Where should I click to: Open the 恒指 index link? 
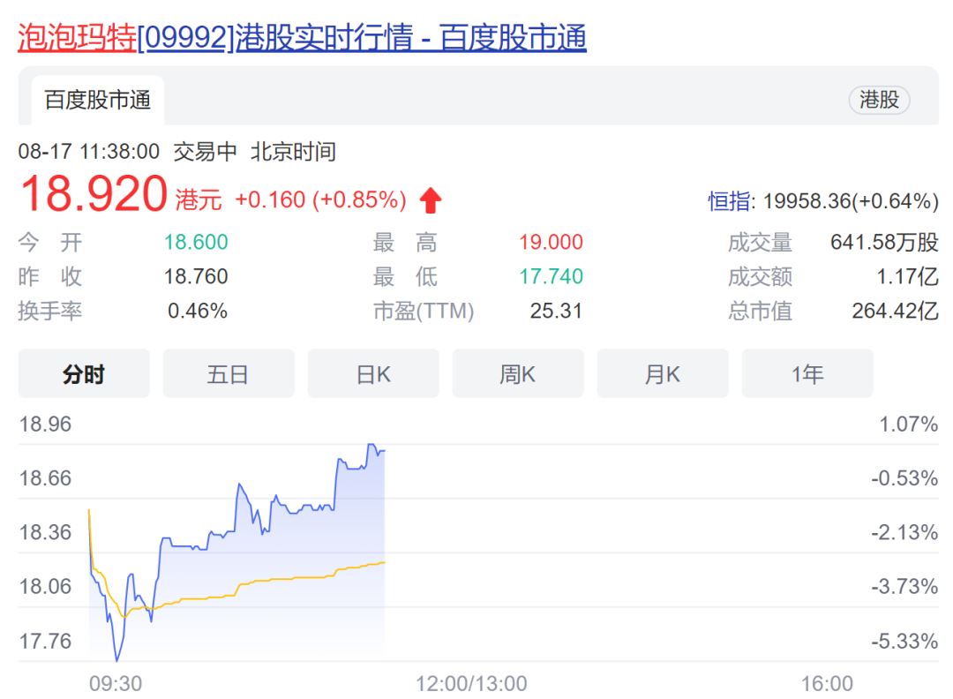(x=730, y=201)
